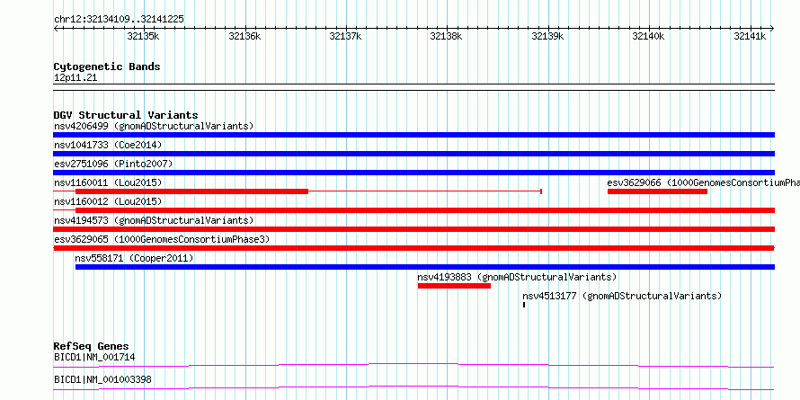Click the Cytogenetic Bands track heading
This screenshot has width=800, height=400.
pos(107,67)
